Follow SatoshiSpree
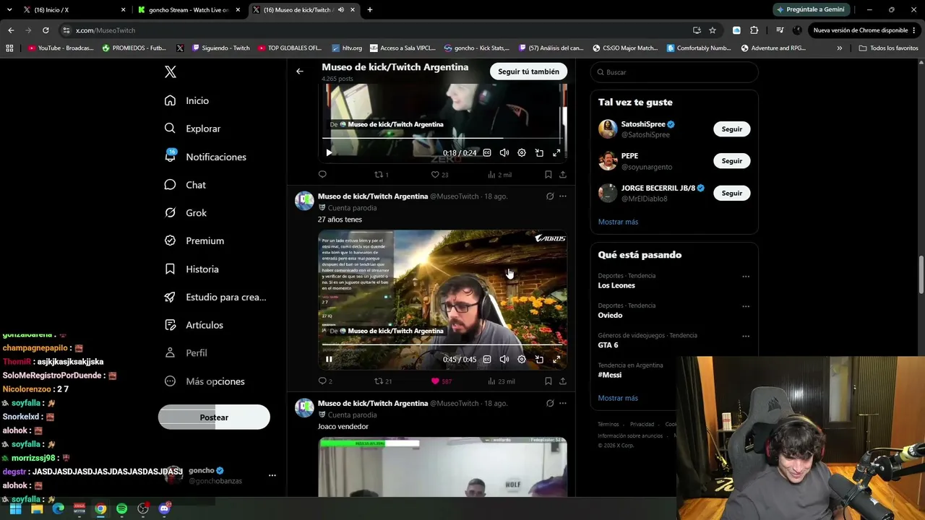The width and height of the screenshot is (925, 520). (731, 129)
